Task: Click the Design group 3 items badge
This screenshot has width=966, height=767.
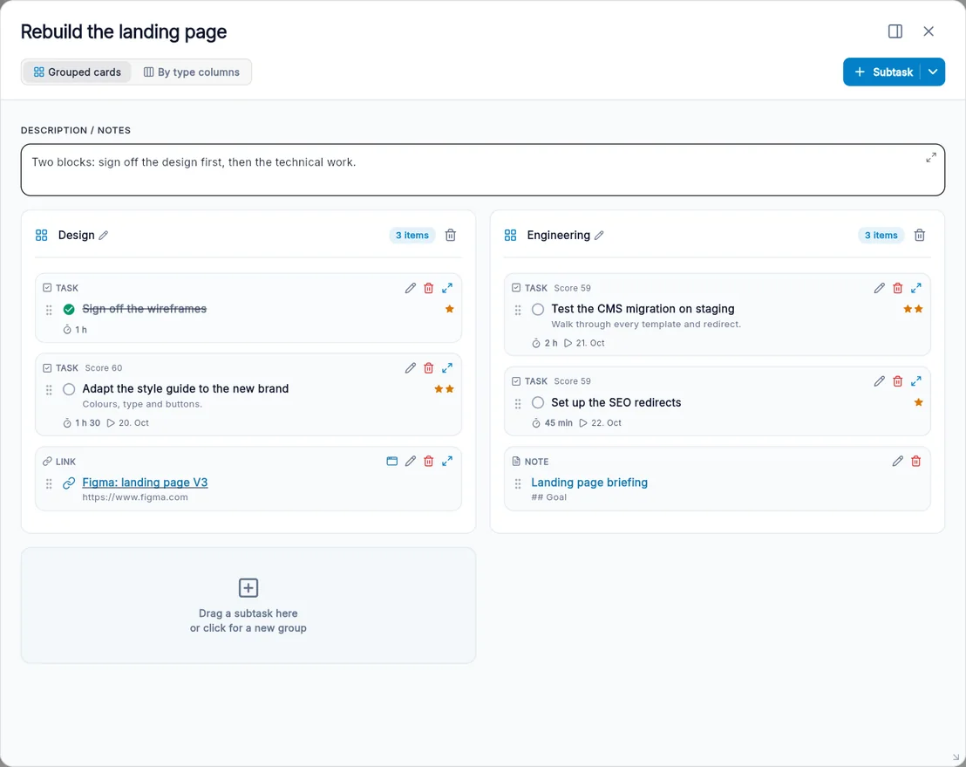Action: point(412,235)
